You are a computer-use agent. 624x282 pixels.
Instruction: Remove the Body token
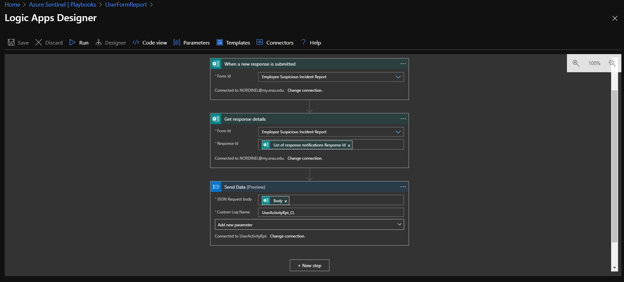286,201
